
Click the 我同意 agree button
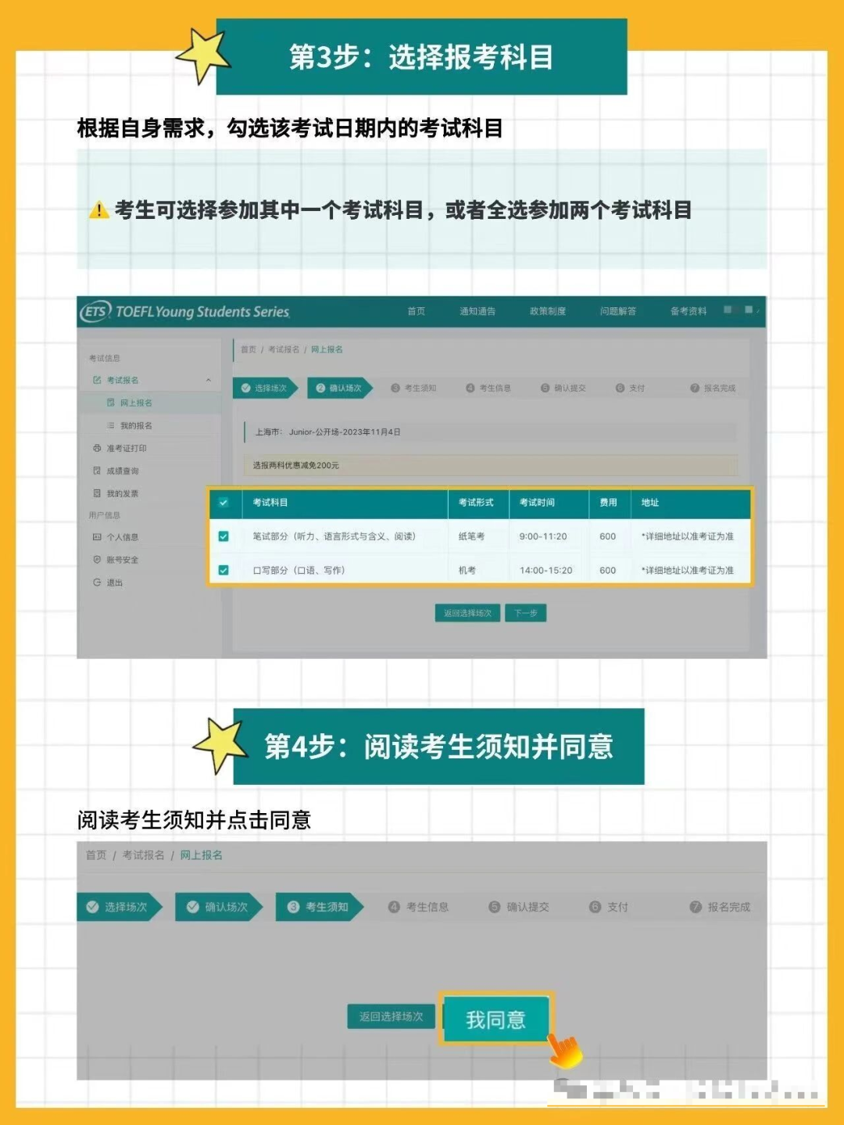(495, 1018)
